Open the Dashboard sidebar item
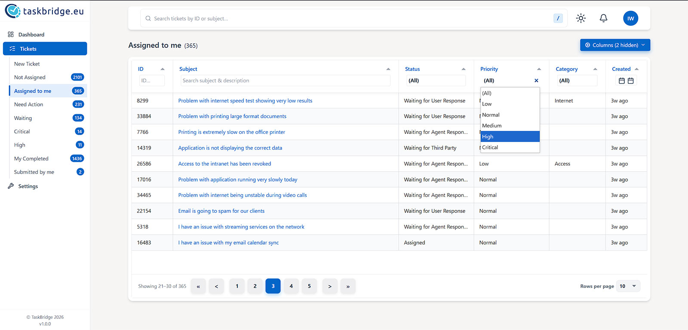Viewport: 688px width, 330px height. pyautogui.click(x=45, y=35)
